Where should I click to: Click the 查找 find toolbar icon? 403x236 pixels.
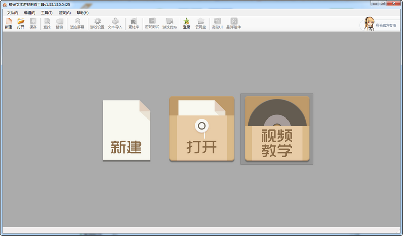47,23
